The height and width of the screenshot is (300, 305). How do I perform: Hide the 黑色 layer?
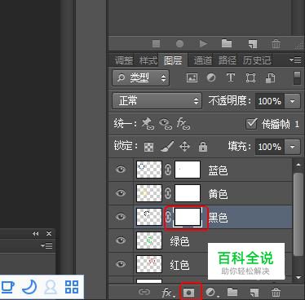121,217
